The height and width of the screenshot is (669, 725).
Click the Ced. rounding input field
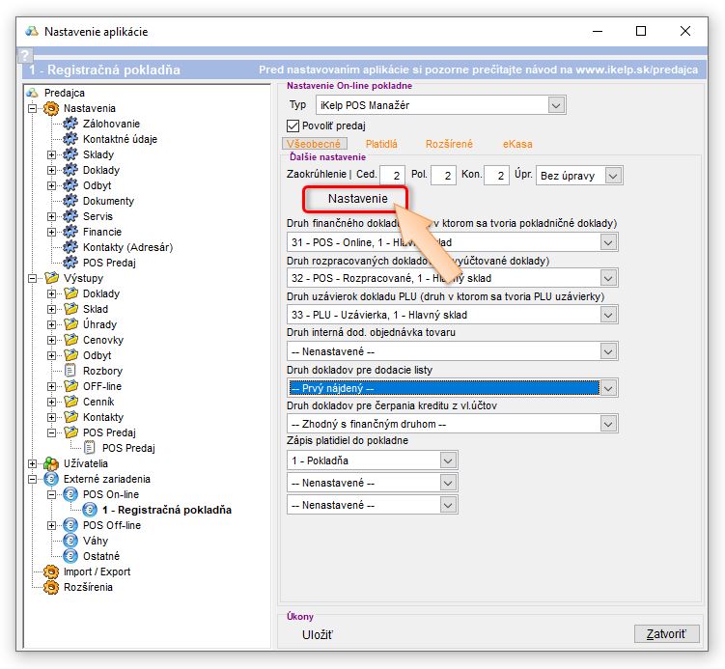pos(392,176)
